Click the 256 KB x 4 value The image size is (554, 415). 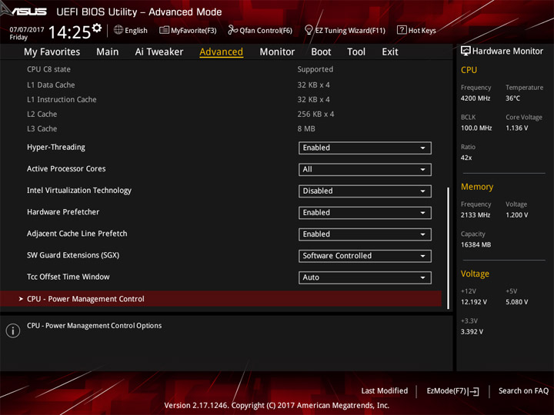(x=315, y=115)
